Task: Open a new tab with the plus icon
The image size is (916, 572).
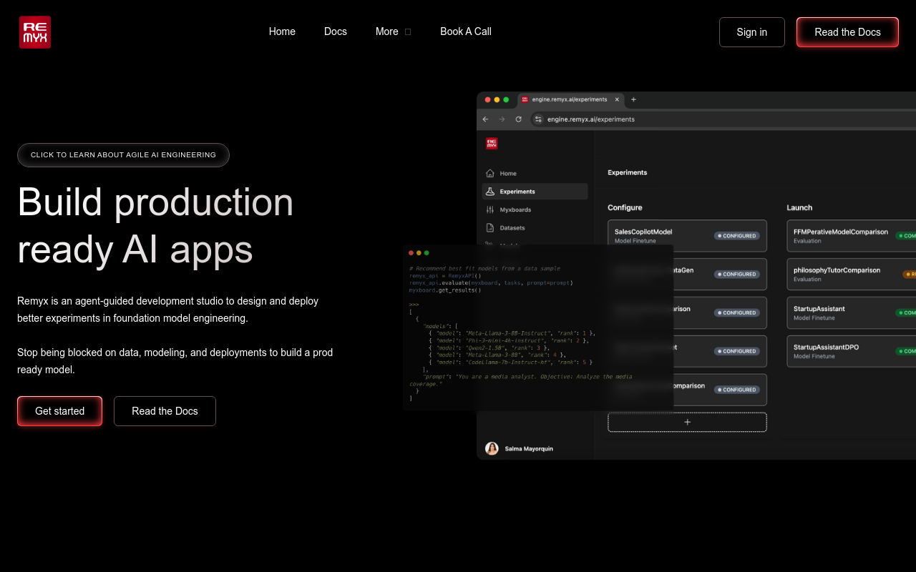Action: (633, 99)
